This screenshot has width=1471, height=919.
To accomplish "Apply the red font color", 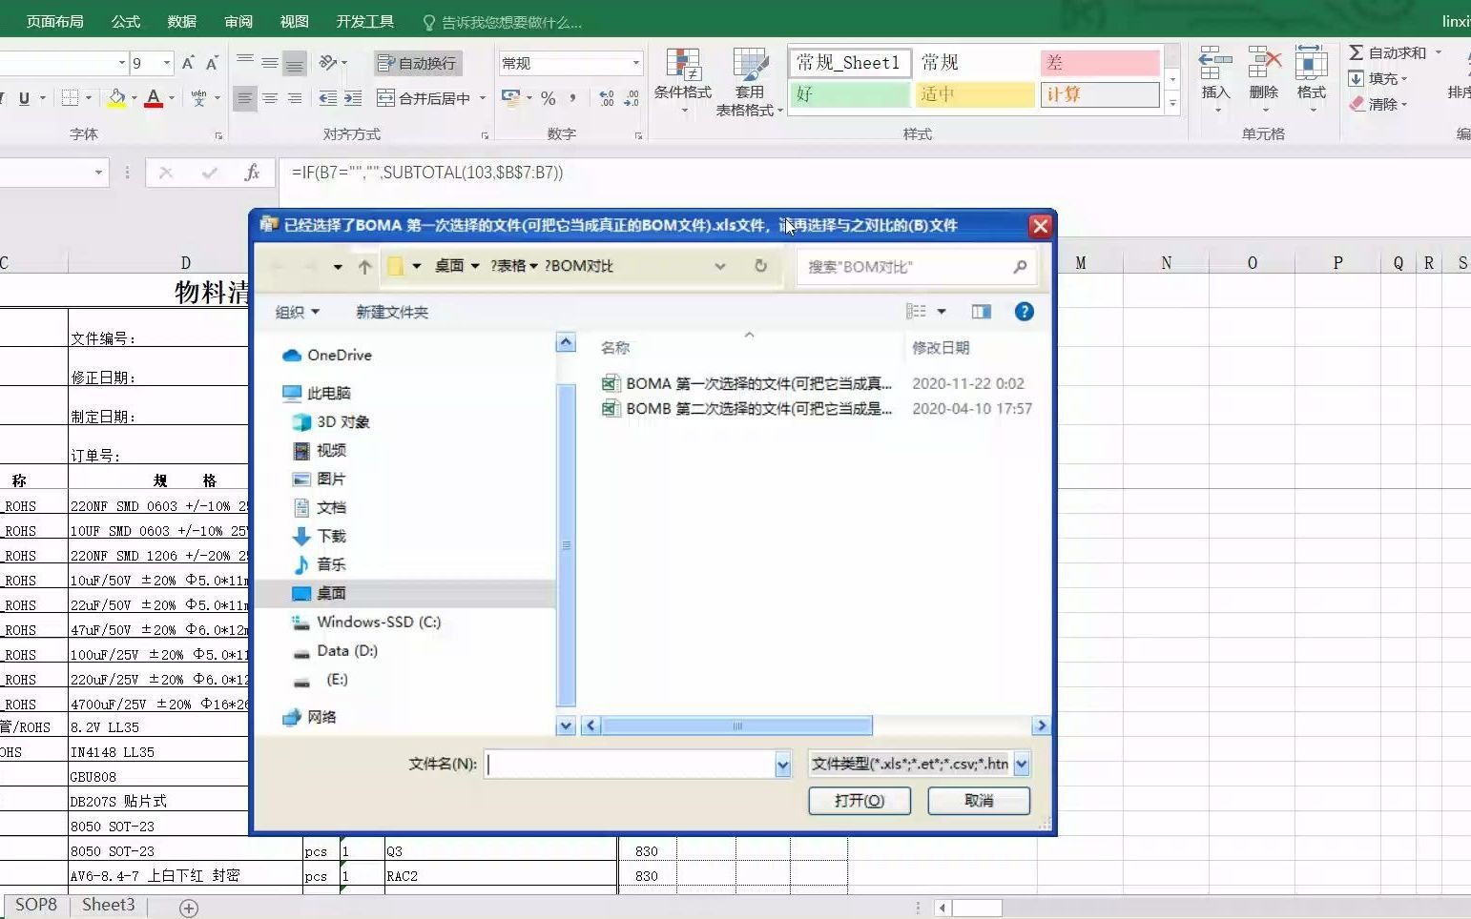I will [x=153, y=98].
